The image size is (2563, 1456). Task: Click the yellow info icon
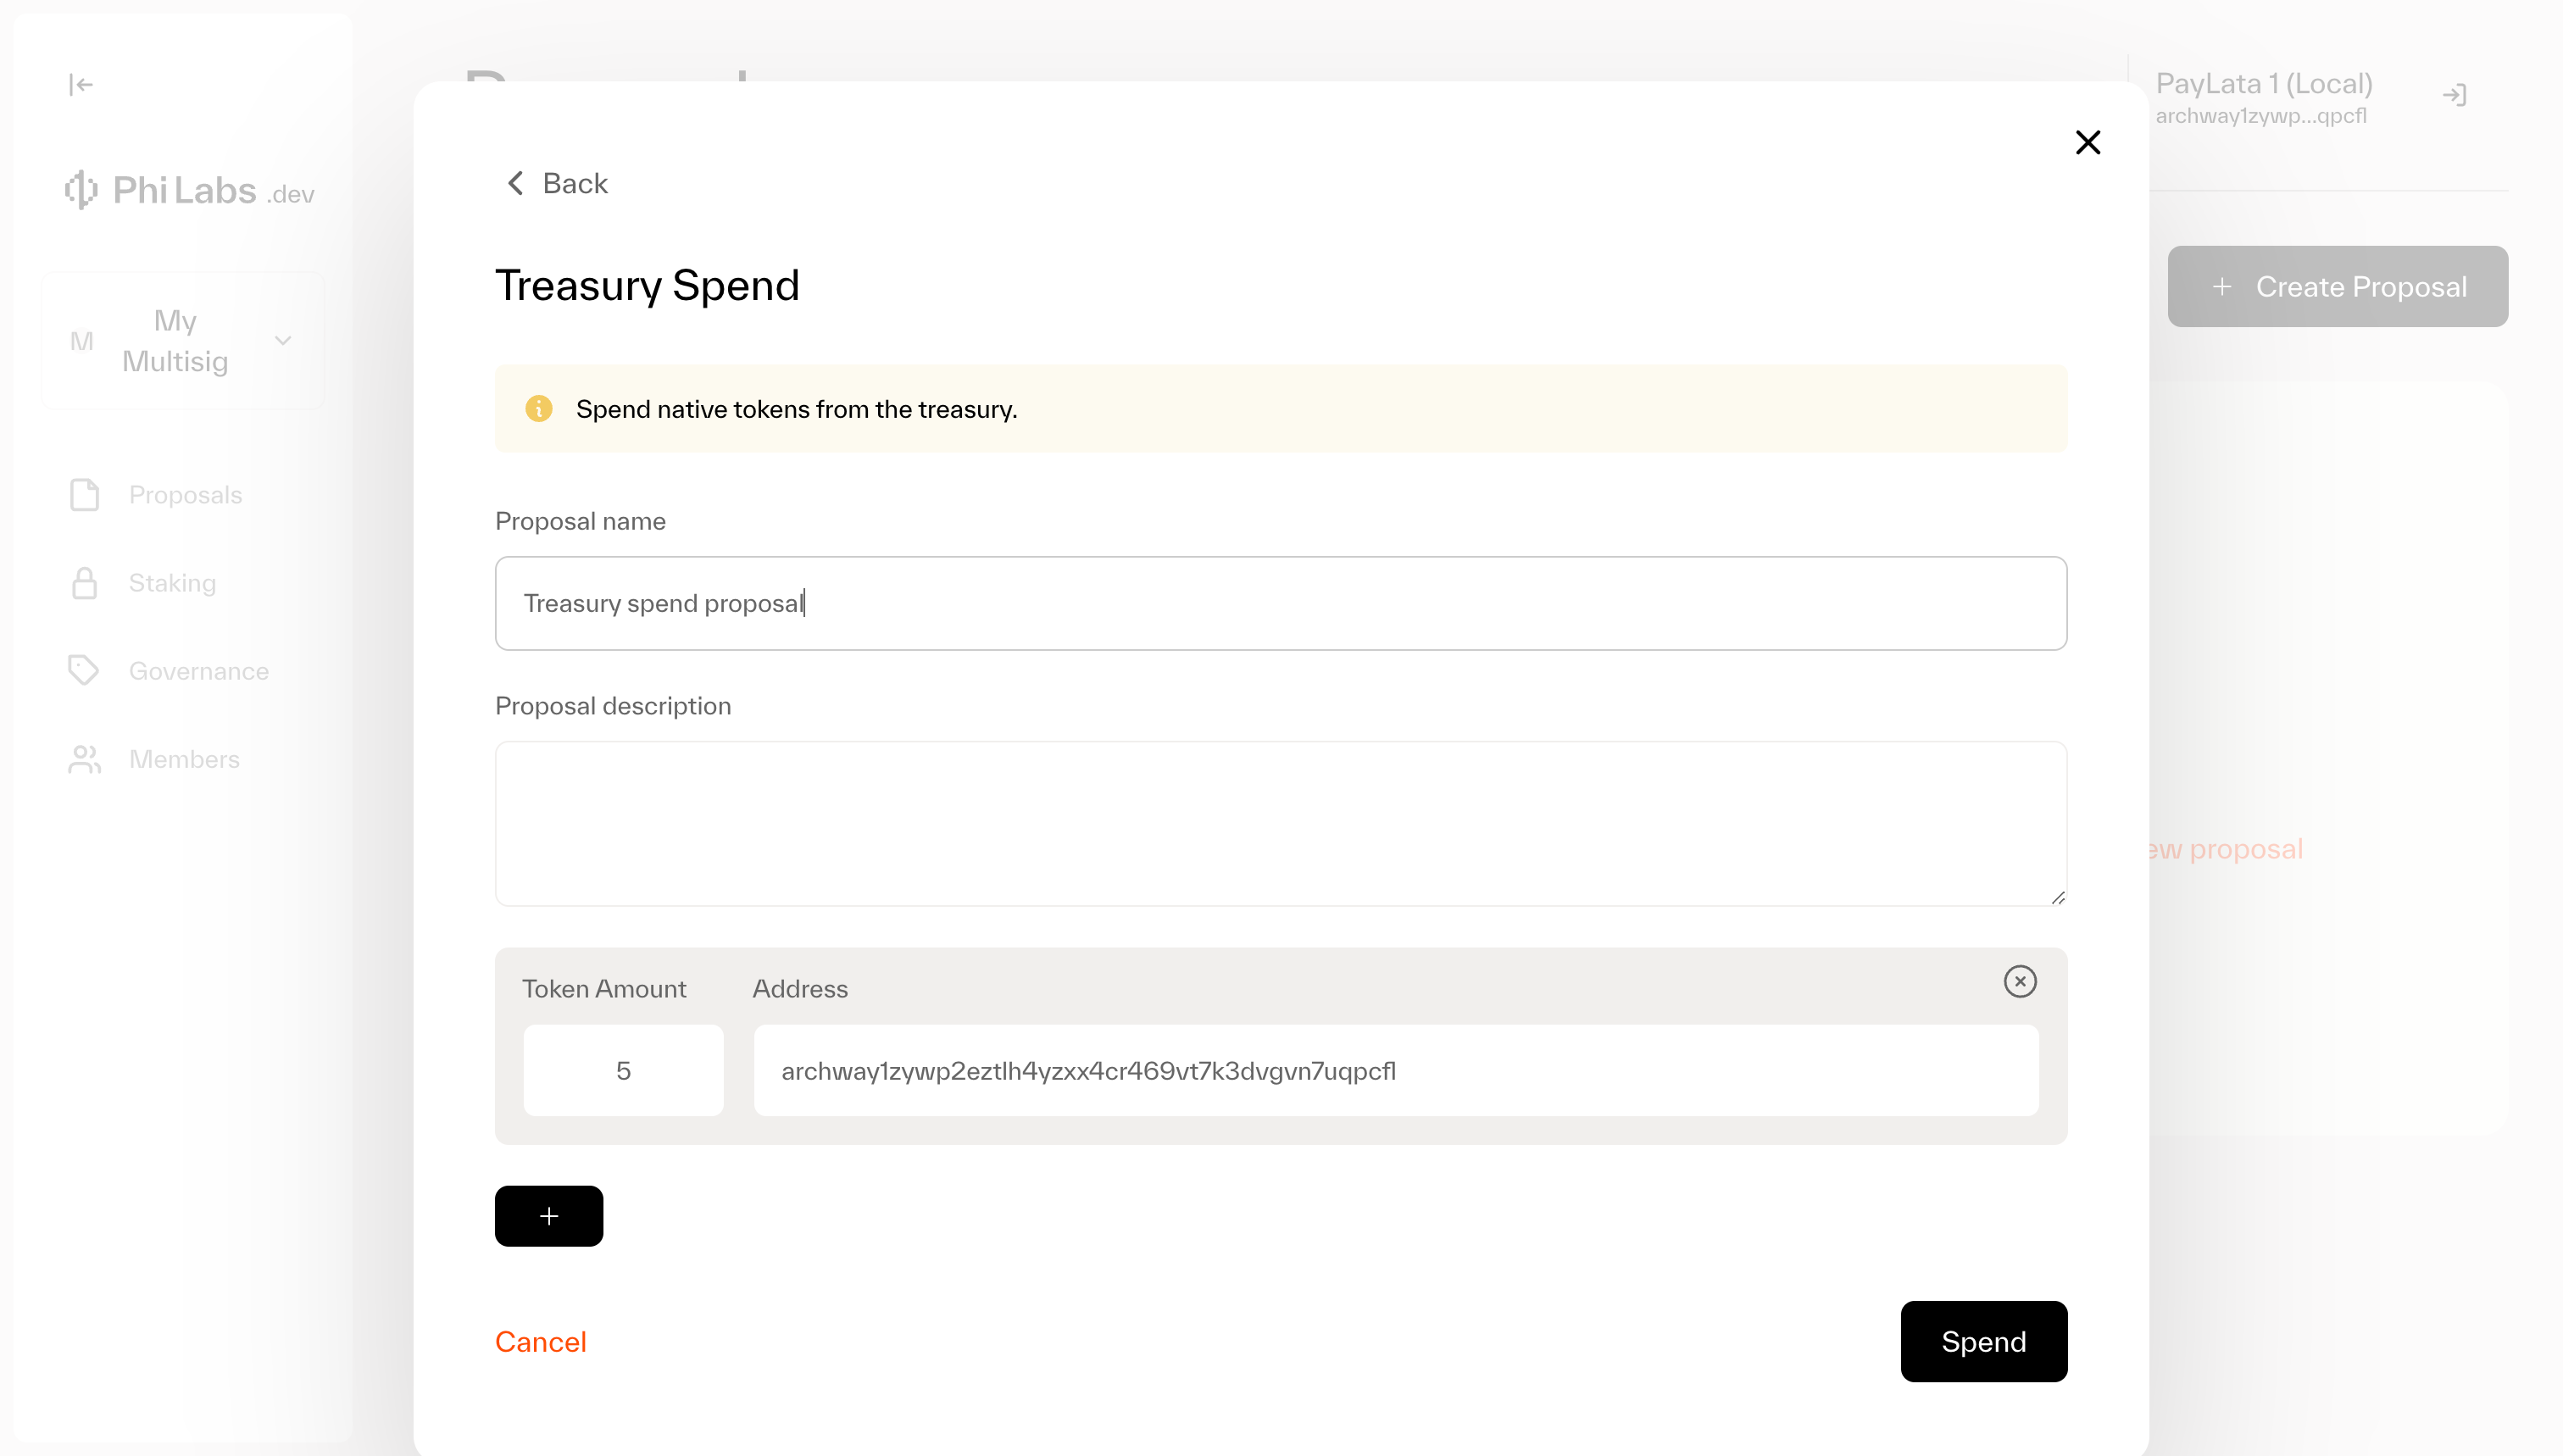pos(539,409)
